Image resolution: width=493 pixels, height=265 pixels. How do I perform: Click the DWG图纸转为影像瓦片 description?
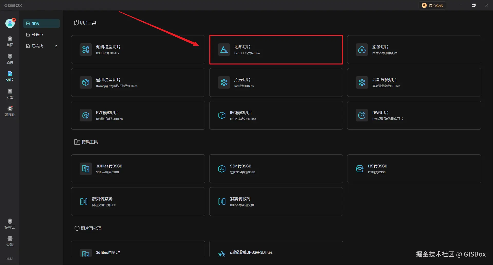tap(388, 119)
